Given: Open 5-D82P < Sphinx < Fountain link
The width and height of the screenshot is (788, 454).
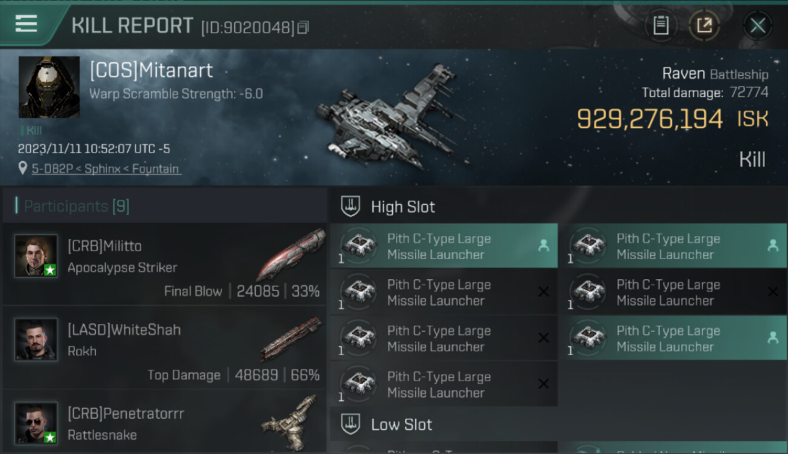Looking at the screenshot, I should 106,169.
